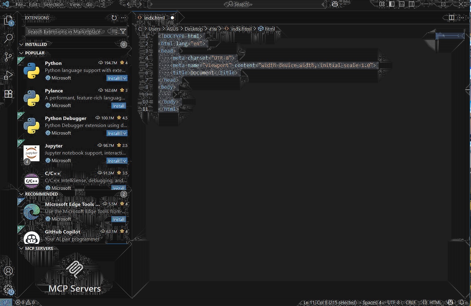Open the Explorer view in activity bar

pyautogui.click(x=8, y=21)
